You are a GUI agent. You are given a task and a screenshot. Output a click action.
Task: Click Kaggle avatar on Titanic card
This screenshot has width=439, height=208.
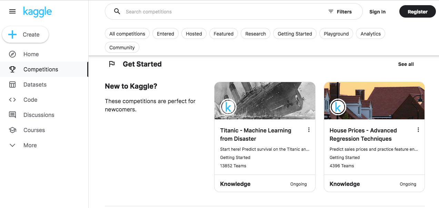point(228,107)
